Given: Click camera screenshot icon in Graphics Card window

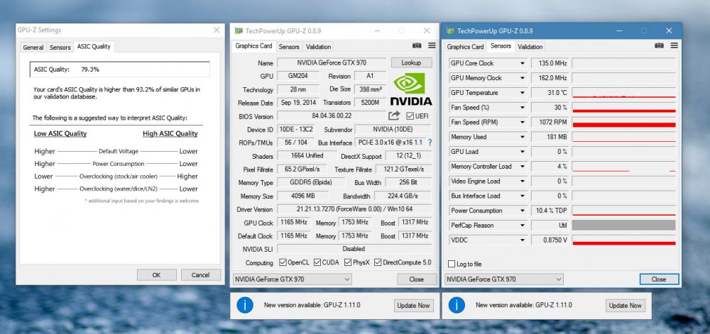Looking at the screenshot, I should click(417, 45).
